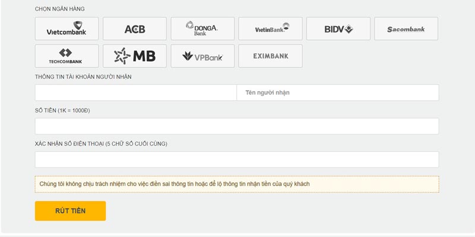The width and height of the screenshot is (475, 237).
Task: Choose the BIDV bank tile
Action: (338, 28)
